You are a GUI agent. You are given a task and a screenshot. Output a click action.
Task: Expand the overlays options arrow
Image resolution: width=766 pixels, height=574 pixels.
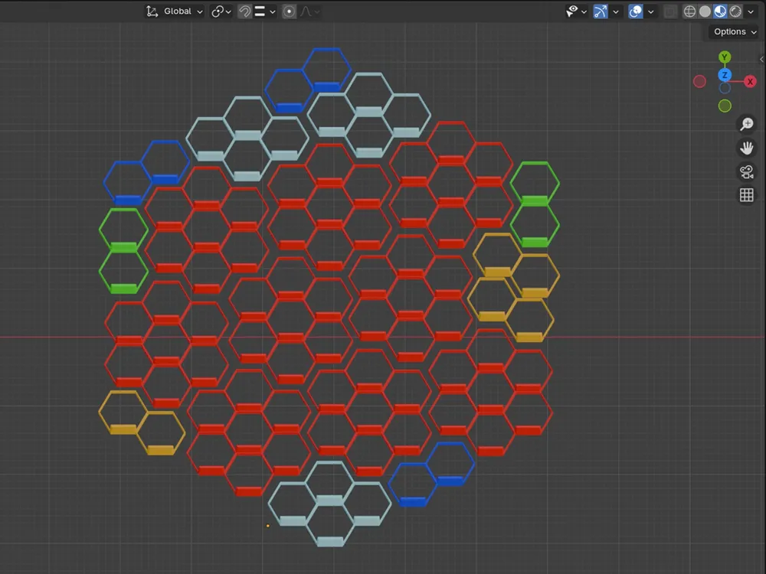pos(650,11)
